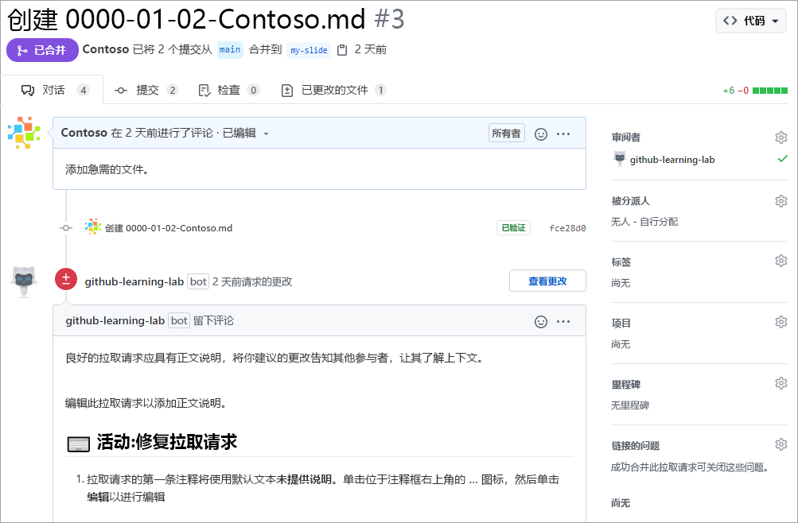Open emoji reaction picker on bot's comment
The width and height of the screenshot is (798, 523).
pyautogui.click(x=541, y=322)
